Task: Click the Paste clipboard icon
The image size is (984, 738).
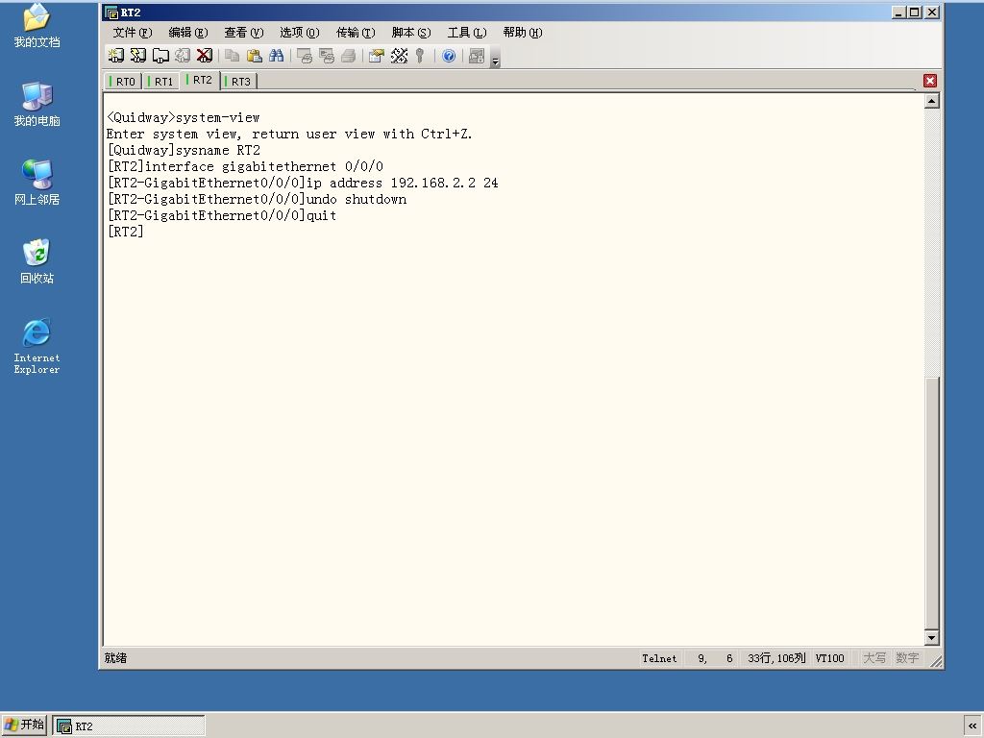Action: (x=254, y=56)
